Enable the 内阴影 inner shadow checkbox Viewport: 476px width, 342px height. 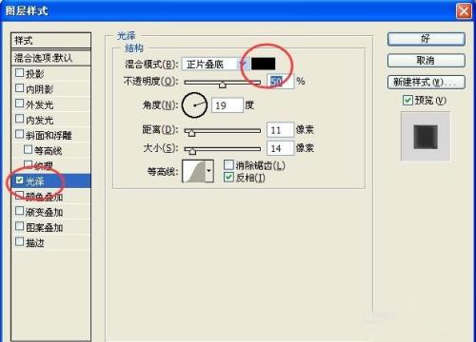19,88
